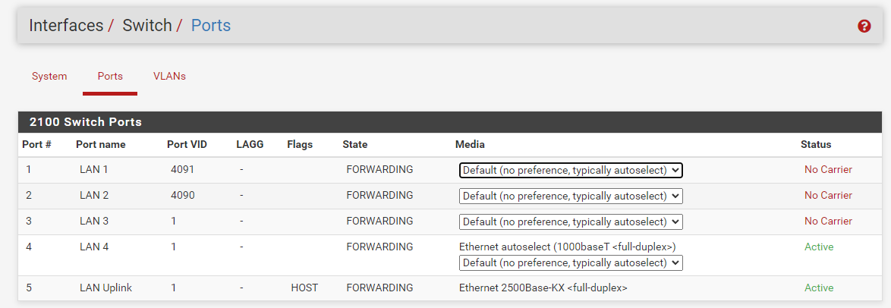Click the HOST flag on port 5
This screenshot has height=308, width=891.
304,288
